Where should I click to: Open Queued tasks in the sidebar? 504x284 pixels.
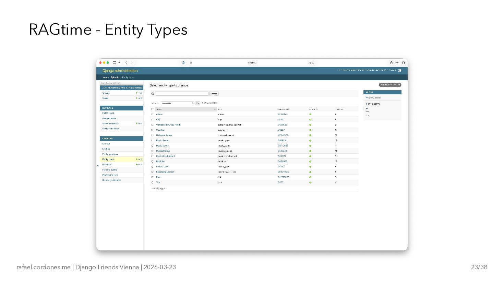(x=109, y=118)
